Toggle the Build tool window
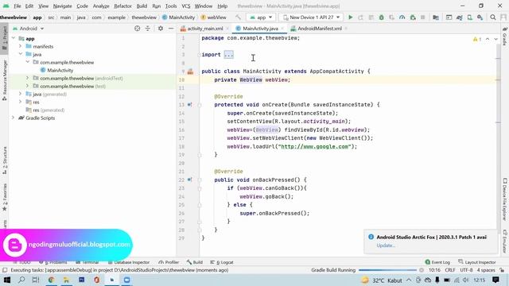The width and height of the screenshot is (509, 286). [x=195, y=262]
